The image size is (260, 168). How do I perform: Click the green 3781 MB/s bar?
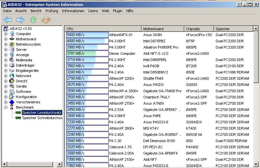coord(87,53)
